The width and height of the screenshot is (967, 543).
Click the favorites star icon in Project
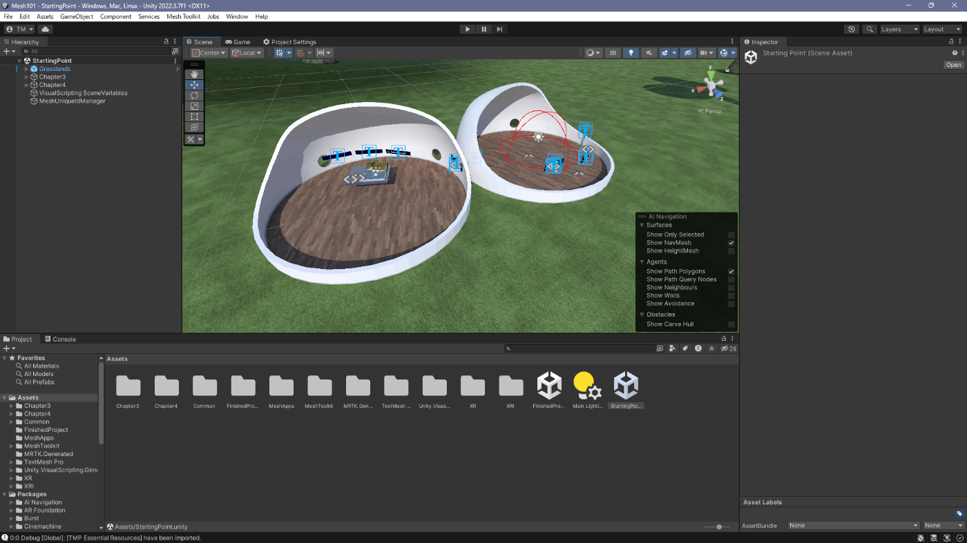711,348
